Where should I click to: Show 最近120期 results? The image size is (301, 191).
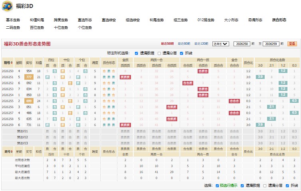(201, 44)
